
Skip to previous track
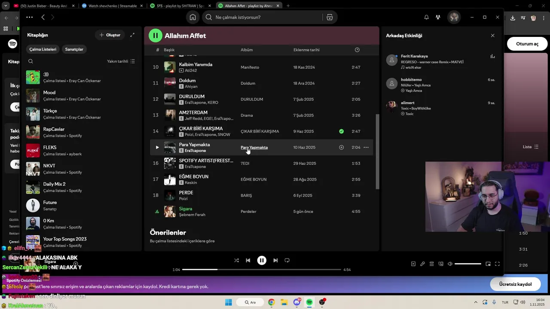coord(248,261)
